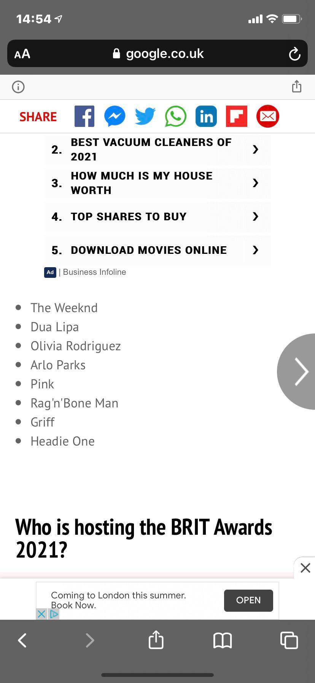Reload the page in address bar

pyautogui.click(x=294, y=54)
